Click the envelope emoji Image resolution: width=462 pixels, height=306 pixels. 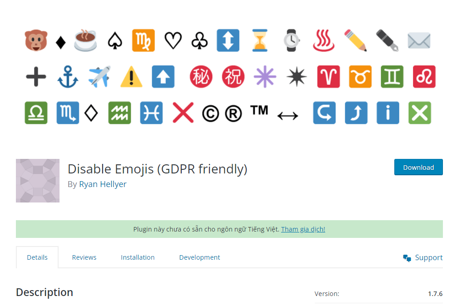pos(419,41)
